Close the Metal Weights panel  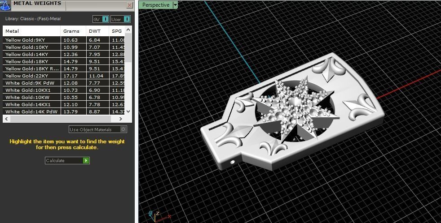click(x=130, y=5)
